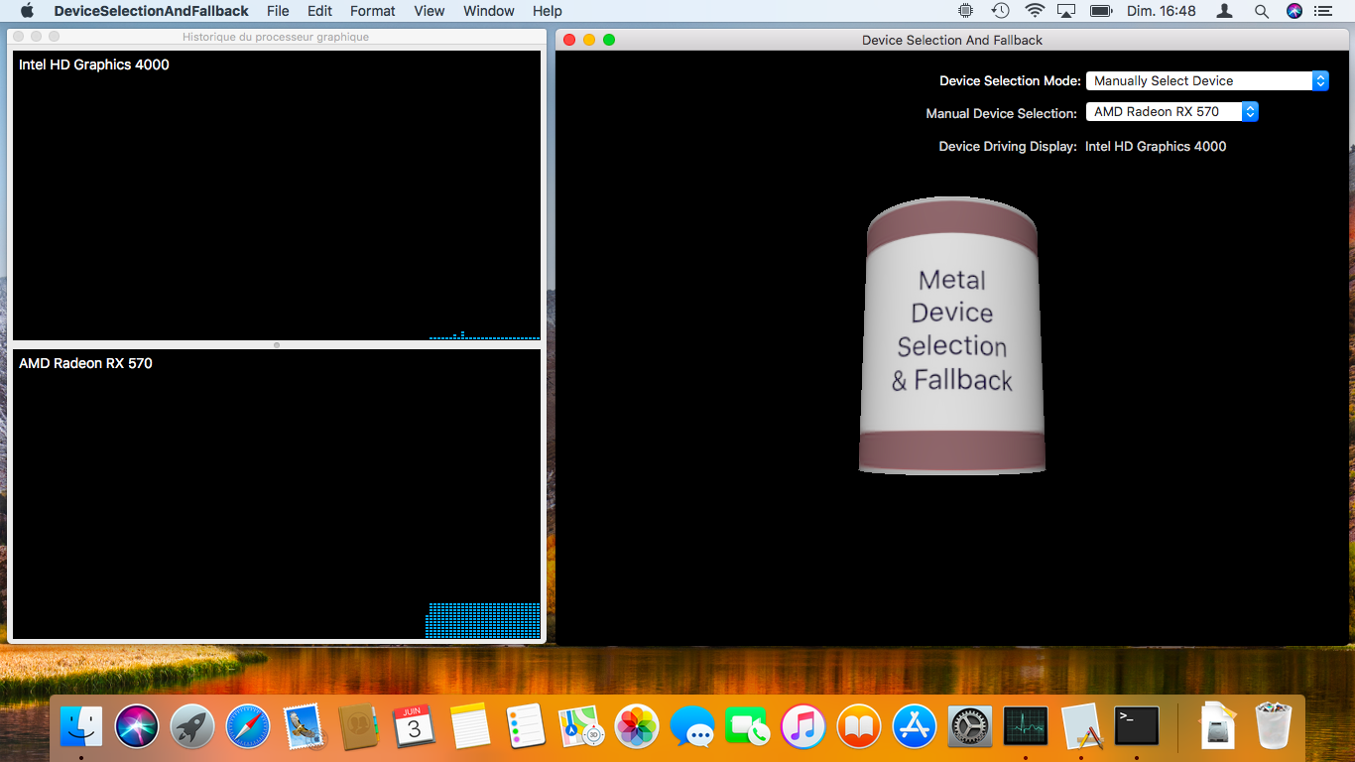Viewport: 1355px width, 762px height.
Task: Launch Siri from the Dock
Action: click(x=137, y=726)
